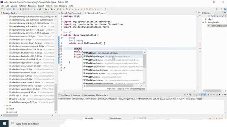Screen dimensions: 227x127
Task: Click the Console view icon
Action: [x=97, y=95]
